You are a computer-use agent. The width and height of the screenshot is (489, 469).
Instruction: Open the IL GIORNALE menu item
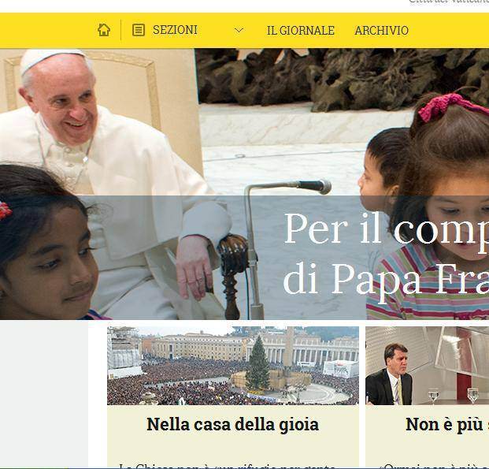click(301, 31)
